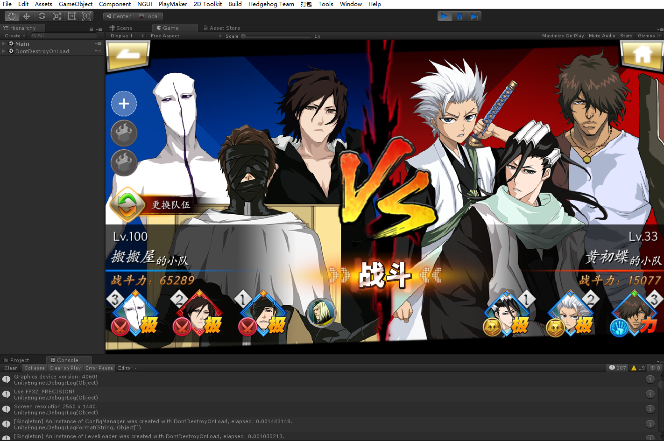Viewport: 664px width, 441px height.
Task: Click the Pause button
Action: (x=459, y=16)
